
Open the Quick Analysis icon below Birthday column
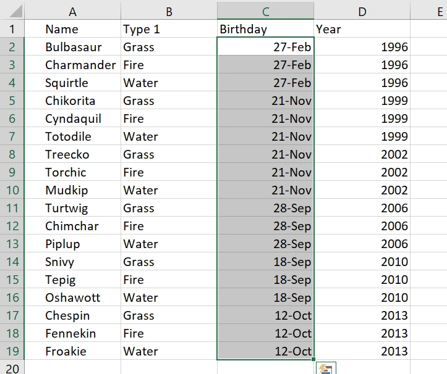[x=326, y=368]
